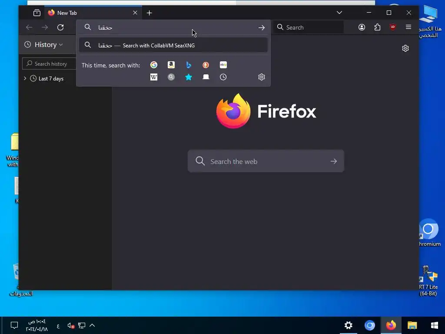Open the Firefox account menu

[x=362, y=27]
